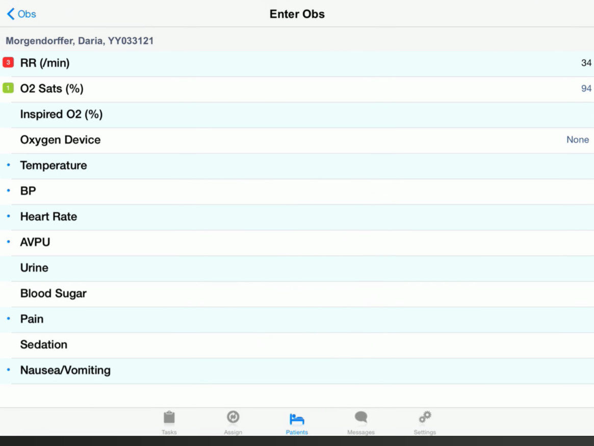Choose the Sedation row

click(297, 345)
